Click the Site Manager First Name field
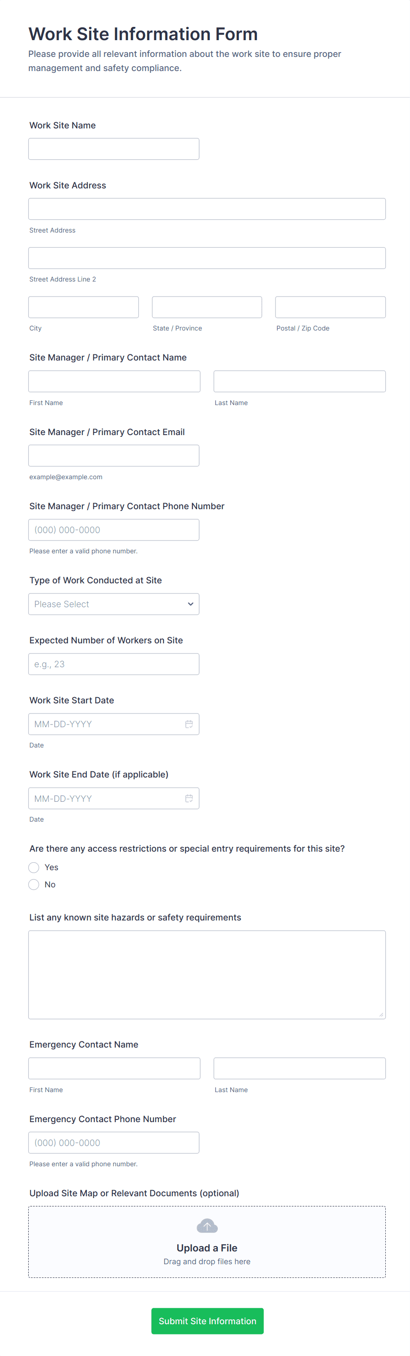The height and width of the screenshot is (1356, 410). (114, 381)
